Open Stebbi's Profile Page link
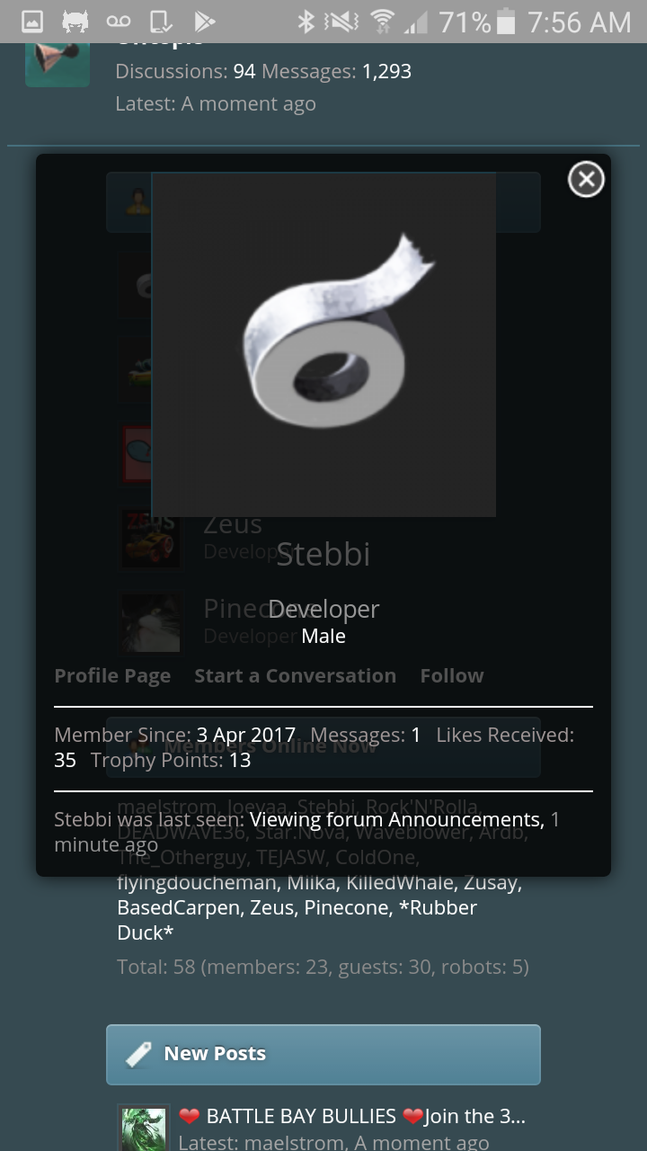The image size is (647, 1151). (x=112, y=675)
